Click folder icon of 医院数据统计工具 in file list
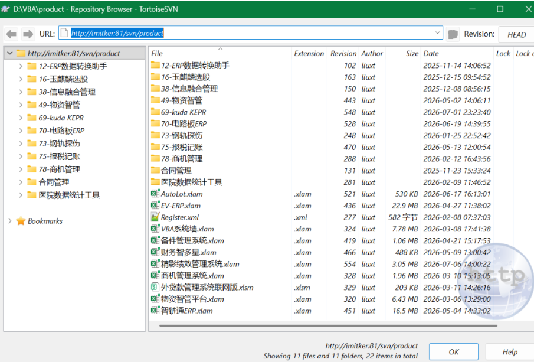 coord(155,182)
